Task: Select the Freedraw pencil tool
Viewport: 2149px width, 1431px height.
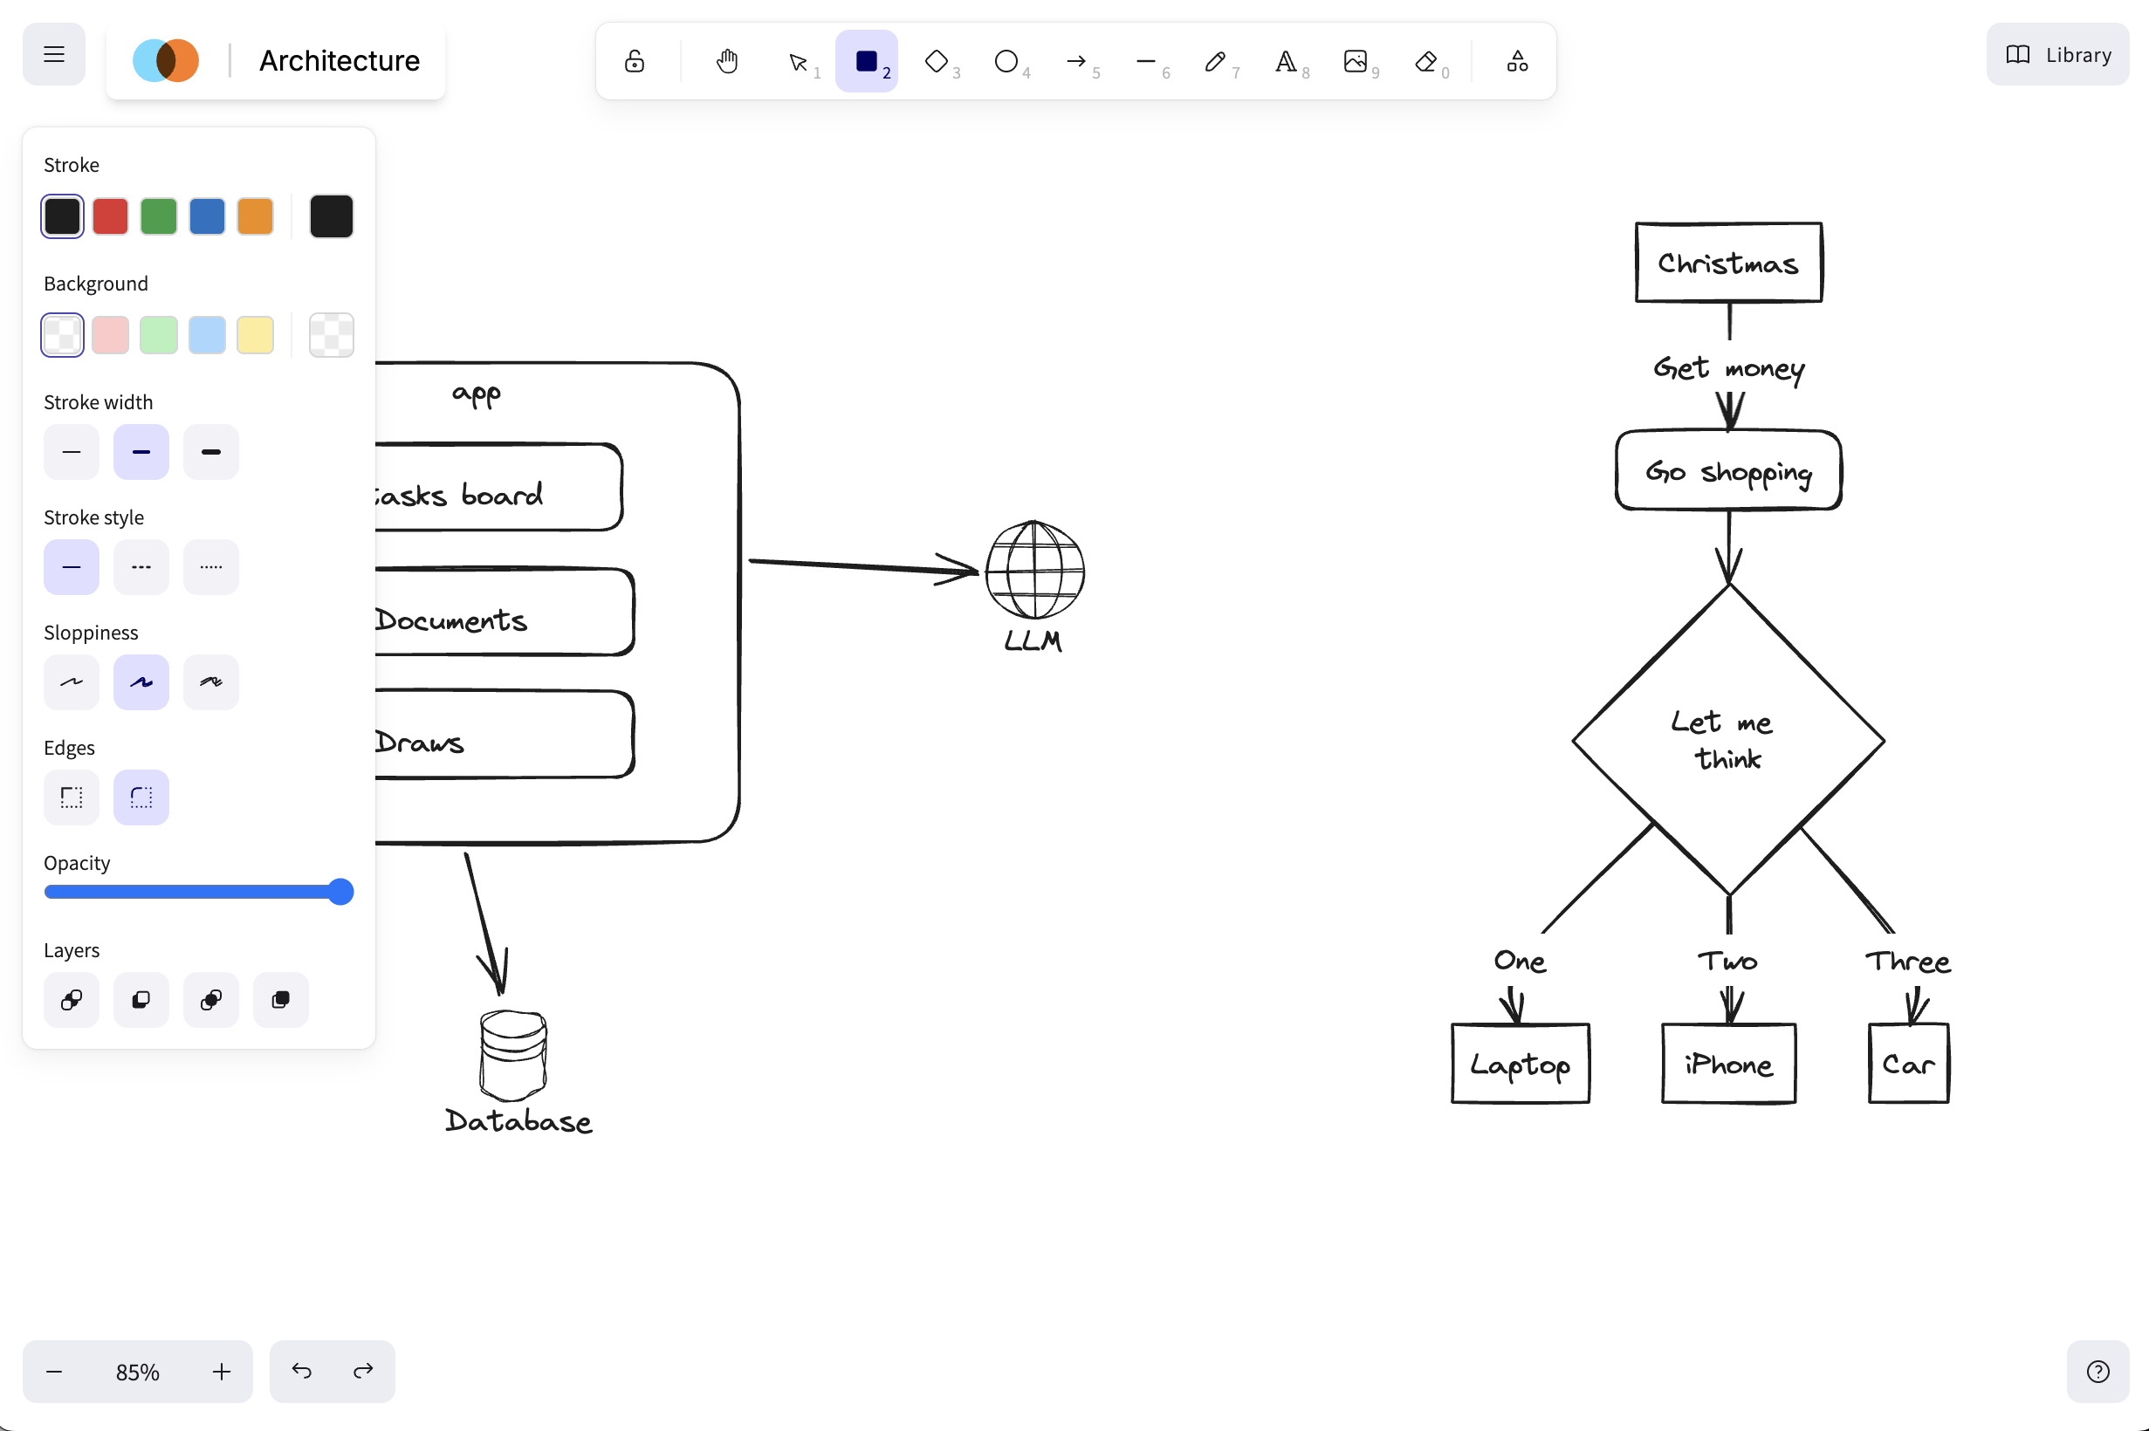Action: point(1215,61)
